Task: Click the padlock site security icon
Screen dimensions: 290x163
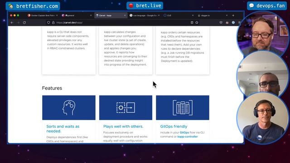Action: (x=53, y=23)
